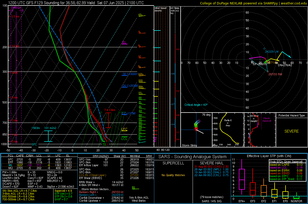Click SARS - Sounding Analogue System heading
This screenshot has height=204, width=308.
(193, 157)
